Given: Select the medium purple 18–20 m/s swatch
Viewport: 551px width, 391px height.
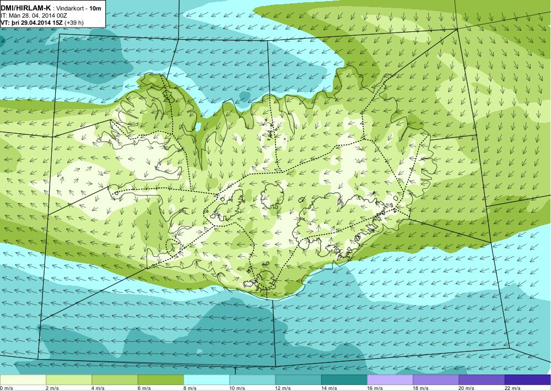Looking at the screenshot, I should [x=436, y=380].
